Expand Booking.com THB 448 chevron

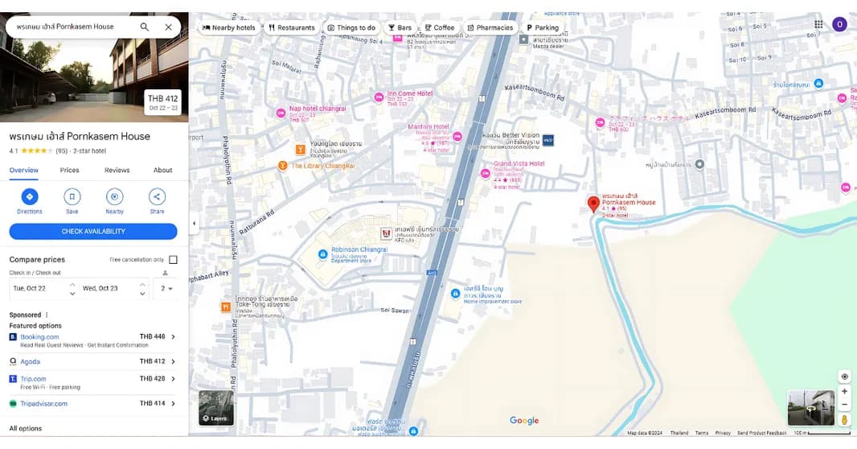coord(174,337)
